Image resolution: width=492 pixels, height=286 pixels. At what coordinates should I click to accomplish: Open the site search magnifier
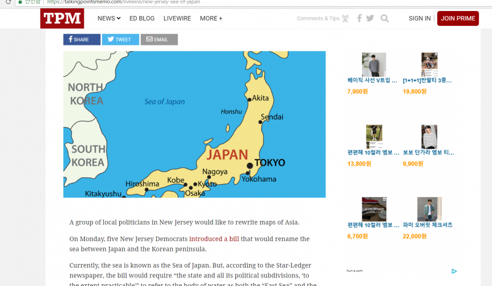pyautogui.click(x=384, y=18)
